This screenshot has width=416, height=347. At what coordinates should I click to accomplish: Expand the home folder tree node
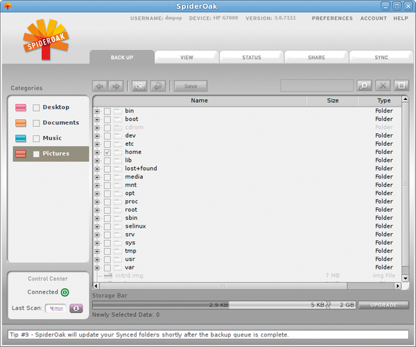pyautogui.click(x=97, y=153)
